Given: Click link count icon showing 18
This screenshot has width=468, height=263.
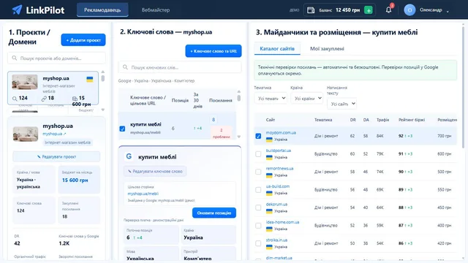Looking at the screenshot, I should click(x=44, y=99).
